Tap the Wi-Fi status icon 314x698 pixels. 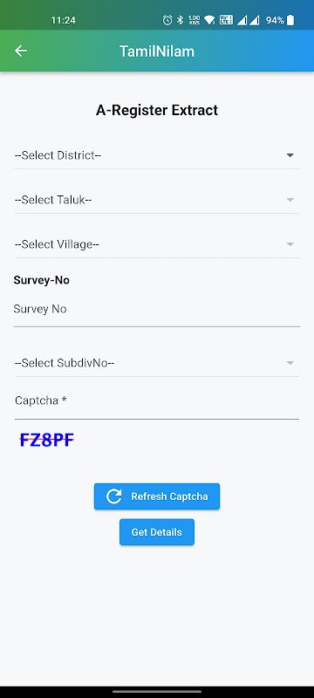coord(209,20)
